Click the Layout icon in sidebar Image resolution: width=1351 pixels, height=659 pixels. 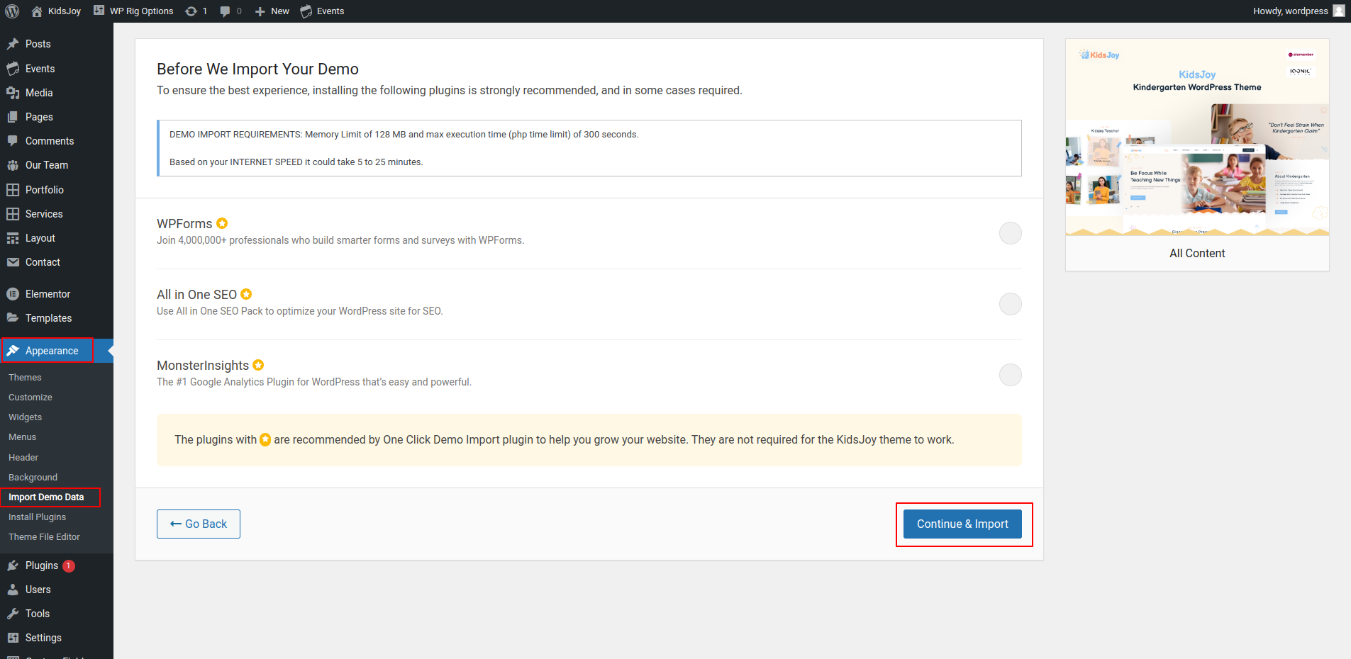coord(13,238)
